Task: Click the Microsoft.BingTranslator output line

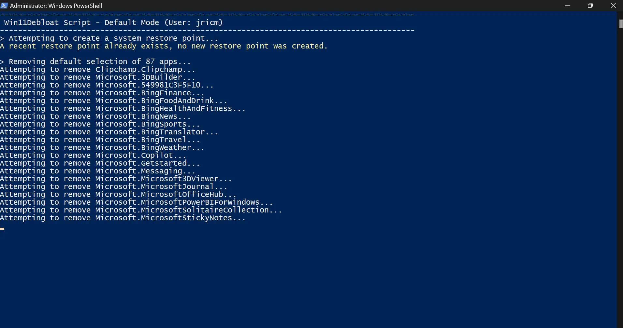Action: (109, 132)
